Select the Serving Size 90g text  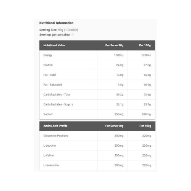point(59,30)
